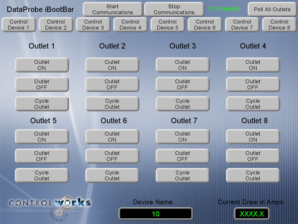Turn Outlet 3 ON
This screenshot has height=224, width=298.
[x=183, y=65]
